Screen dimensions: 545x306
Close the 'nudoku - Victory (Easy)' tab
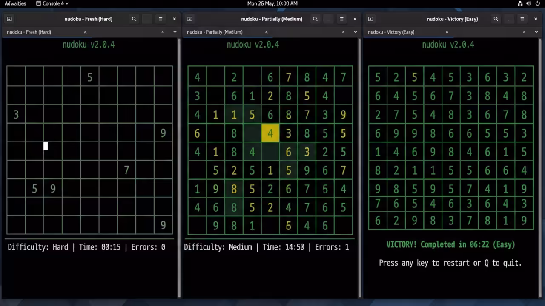(447, 32)
